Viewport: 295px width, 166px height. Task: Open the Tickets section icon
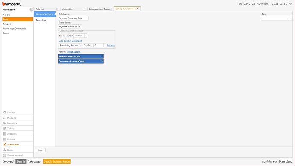click(x=5, y=128)
